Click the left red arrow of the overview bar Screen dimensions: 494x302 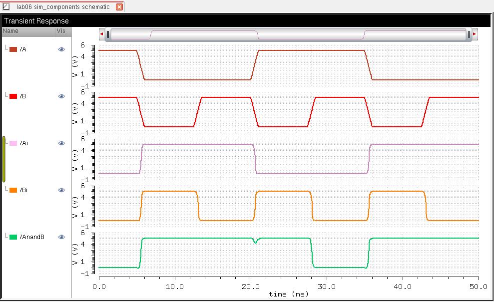[x=102, y=34]
